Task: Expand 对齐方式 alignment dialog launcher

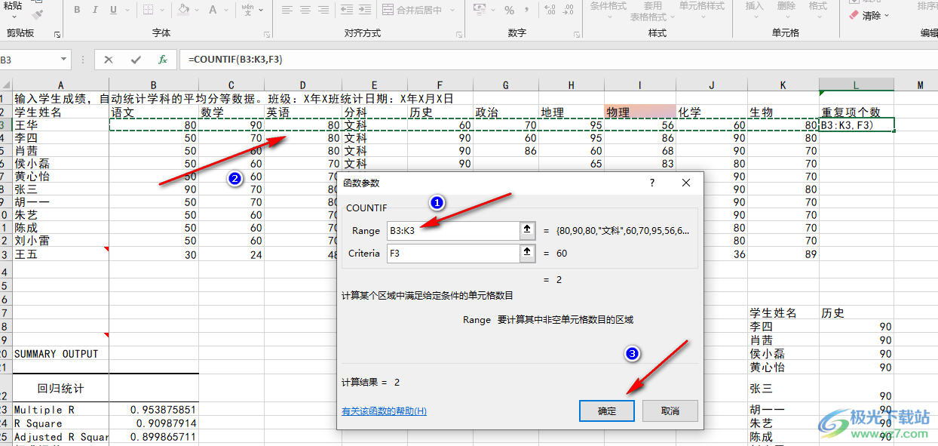Action: coord(458,35)
